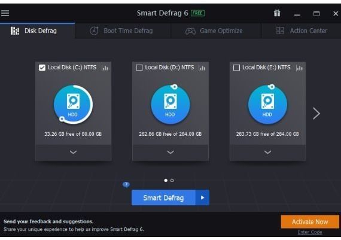Check the Local Disk (D:) checkbox
341x240 pixels.
(139, 68)
